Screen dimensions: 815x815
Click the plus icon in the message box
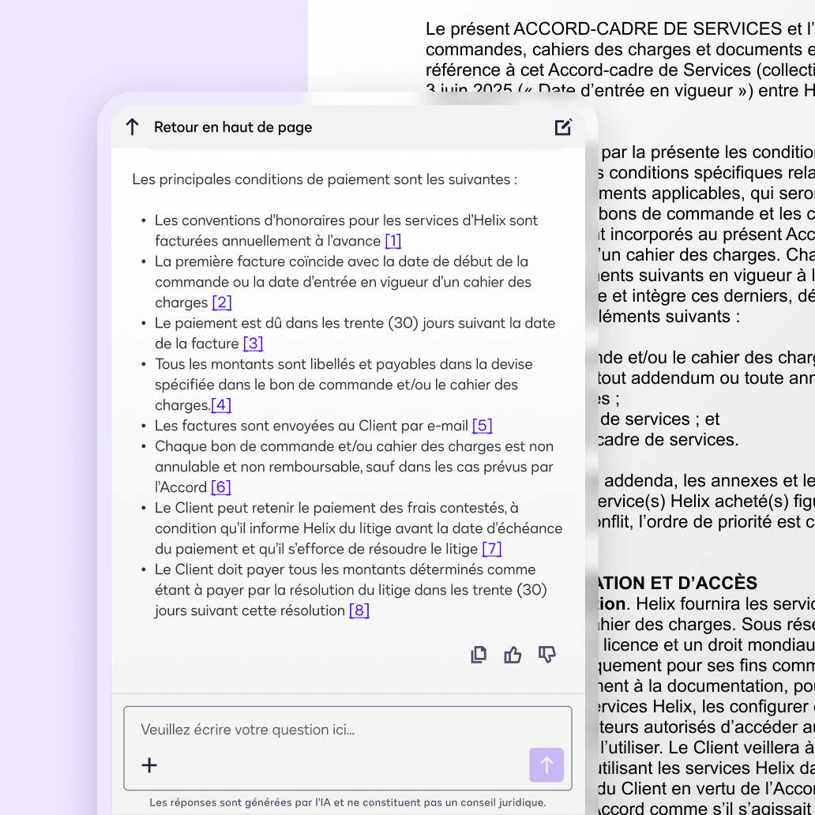149,764
